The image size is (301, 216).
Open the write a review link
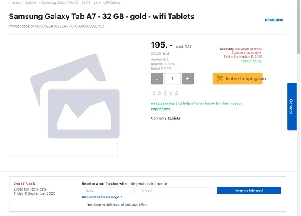point(163,103)
